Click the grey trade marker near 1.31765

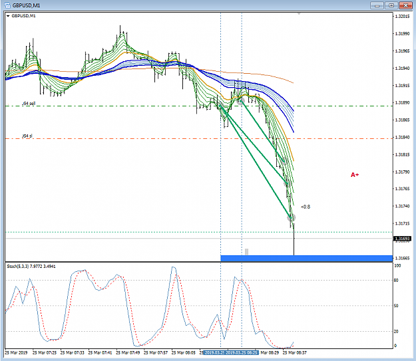click(288, 183)
